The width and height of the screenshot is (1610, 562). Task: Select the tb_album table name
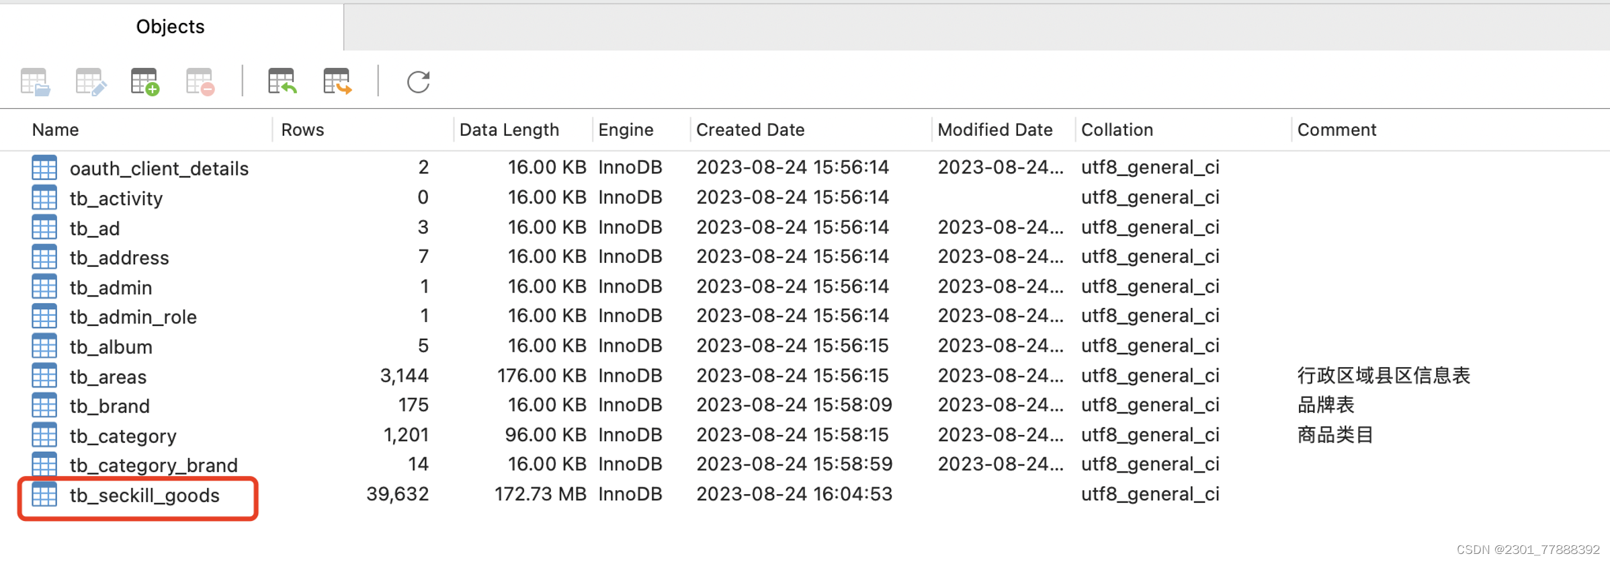tap(111, 347)
